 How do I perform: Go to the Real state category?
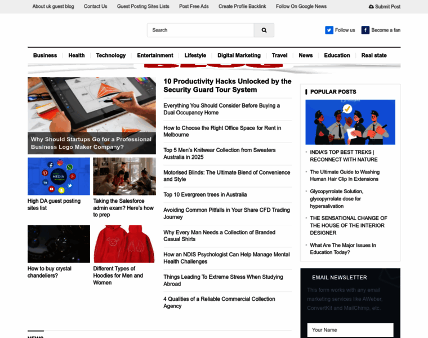(x=374, y=55)
